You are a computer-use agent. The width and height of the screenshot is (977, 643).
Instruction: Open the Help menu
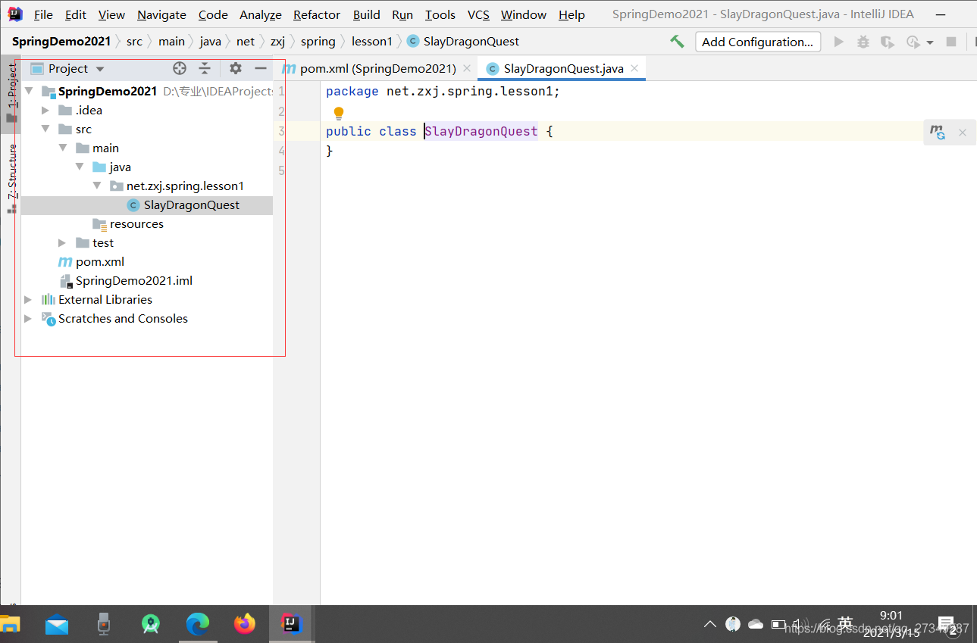pos(571,14)
